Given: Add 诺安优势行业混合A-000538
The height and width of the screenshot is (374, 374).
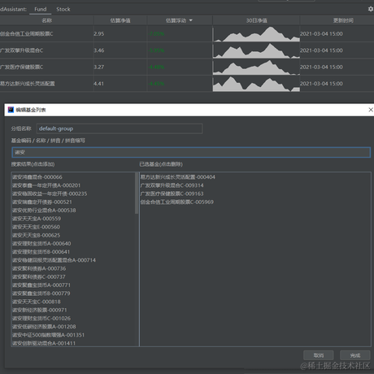Looking at the screenshot, I should 44,211.
